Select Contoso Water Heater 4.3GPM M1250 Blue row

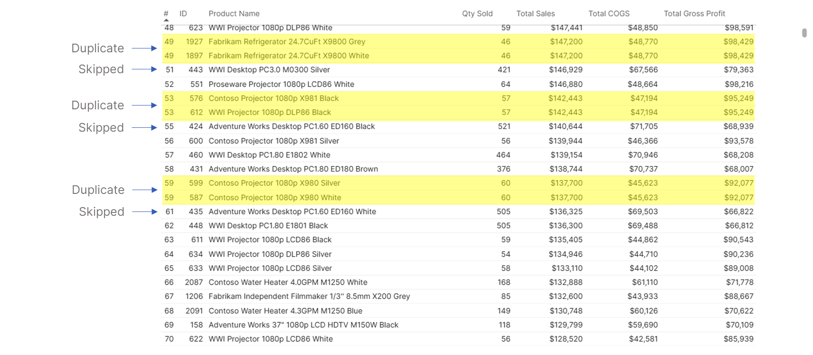tap(459, 311)
